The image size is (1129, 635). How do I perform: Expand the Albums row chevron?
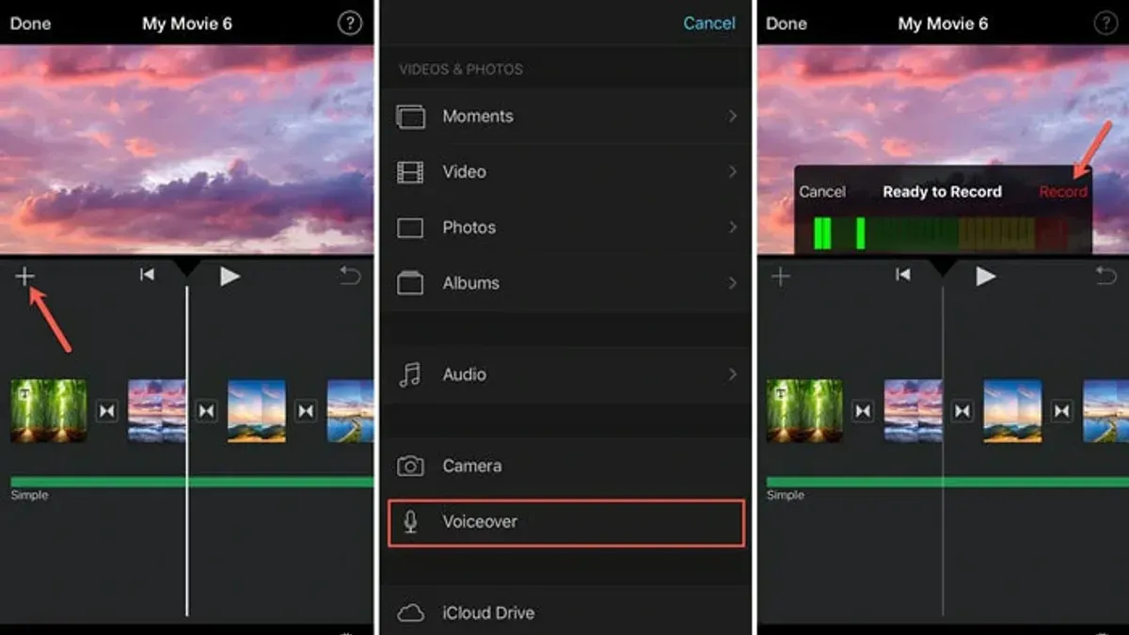point(732,283)
